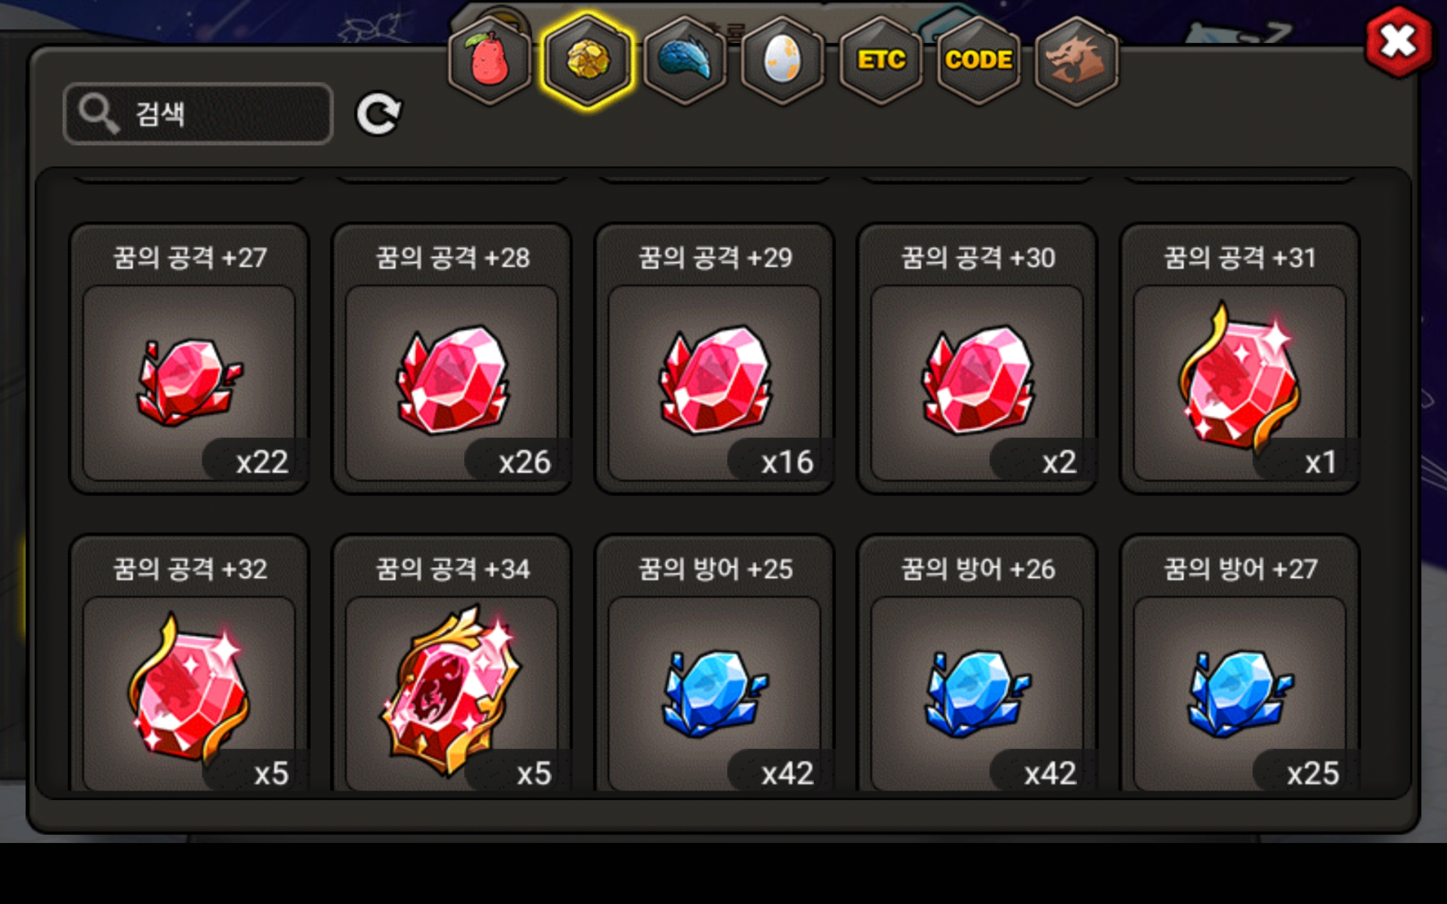Open the red fruit food tab
The height and width of the screenshot is (904, 1447).
pyautogui.click(x=489, y=61)
